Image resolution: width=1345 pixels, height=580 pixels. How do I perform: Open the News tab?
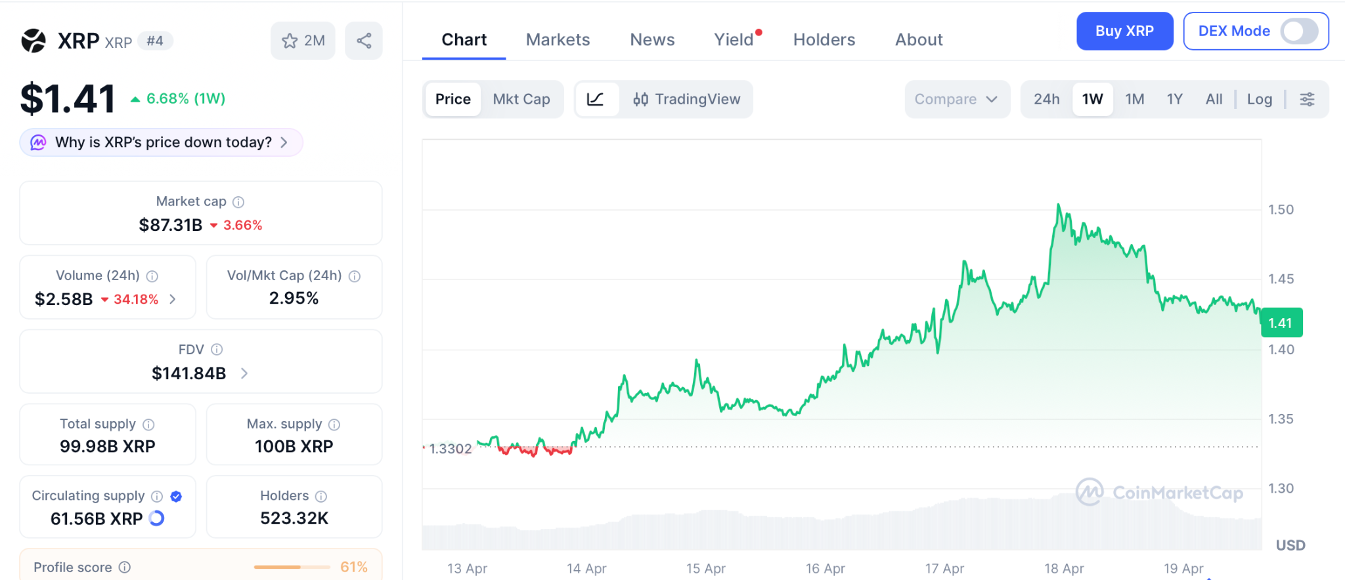(652, 40)
